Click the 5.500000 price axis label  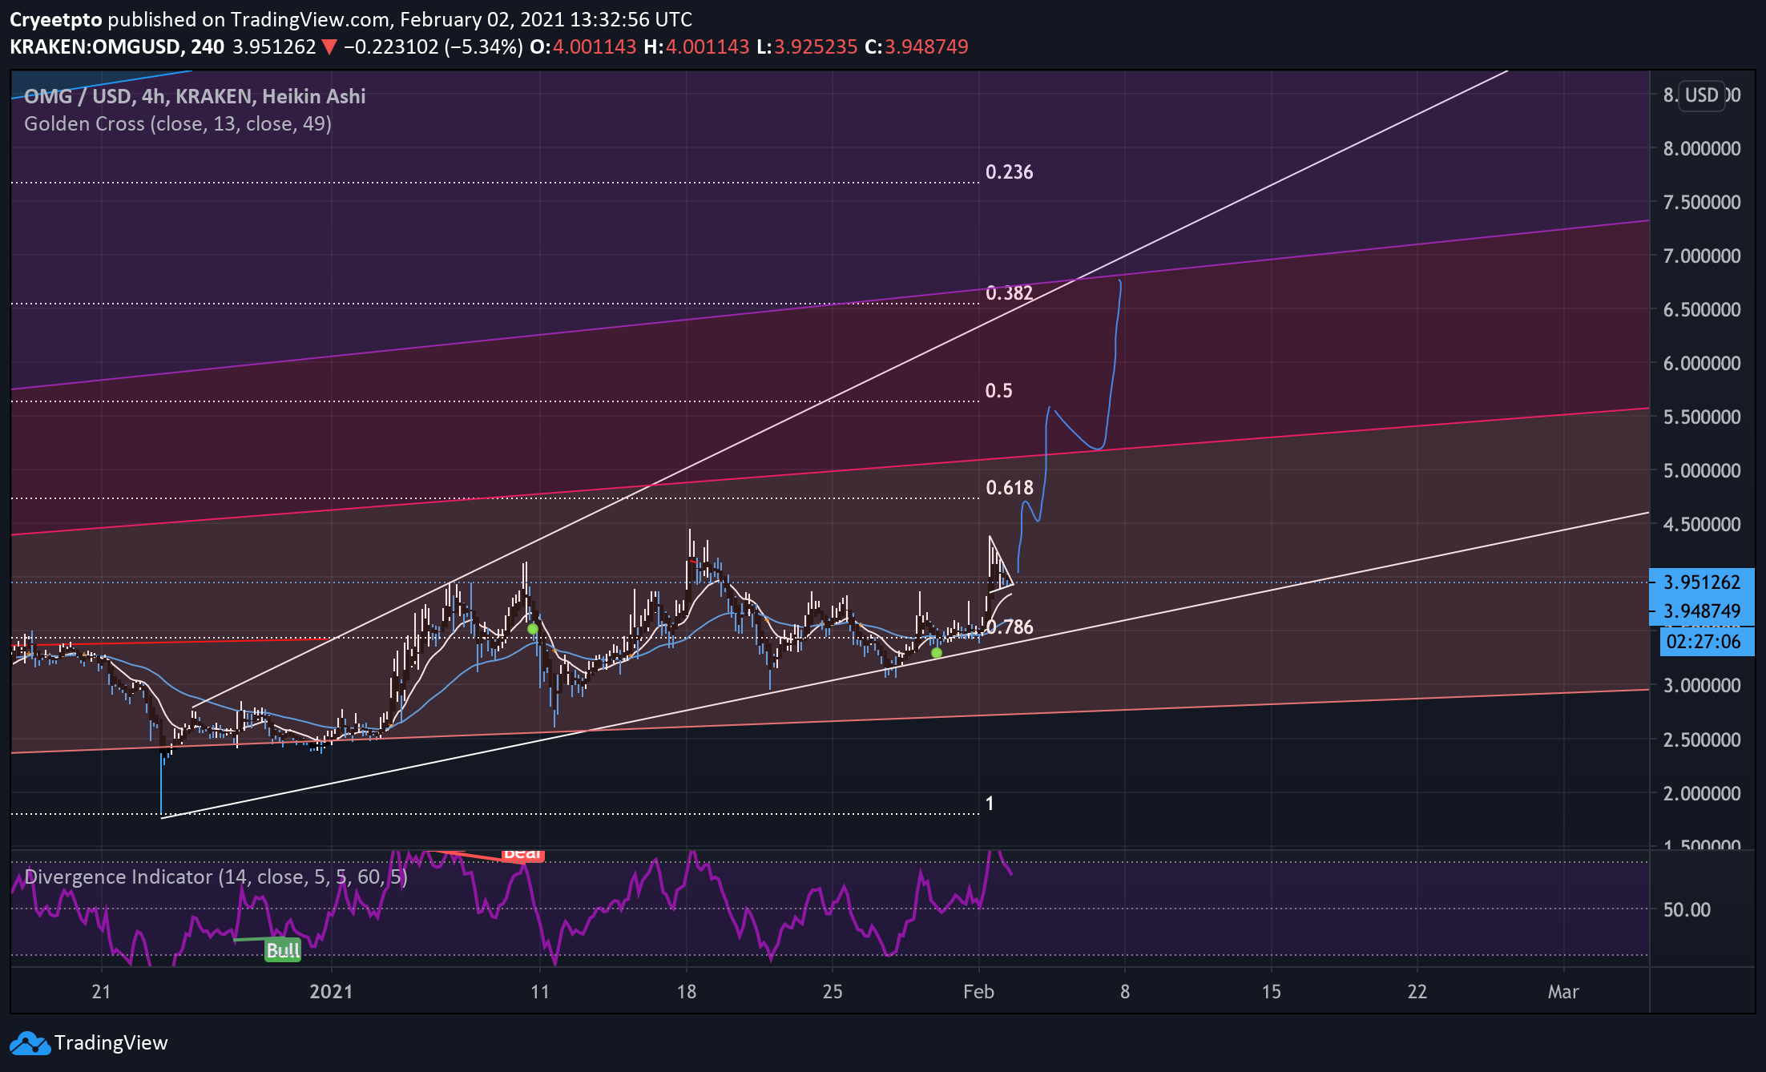point(1702,417)
